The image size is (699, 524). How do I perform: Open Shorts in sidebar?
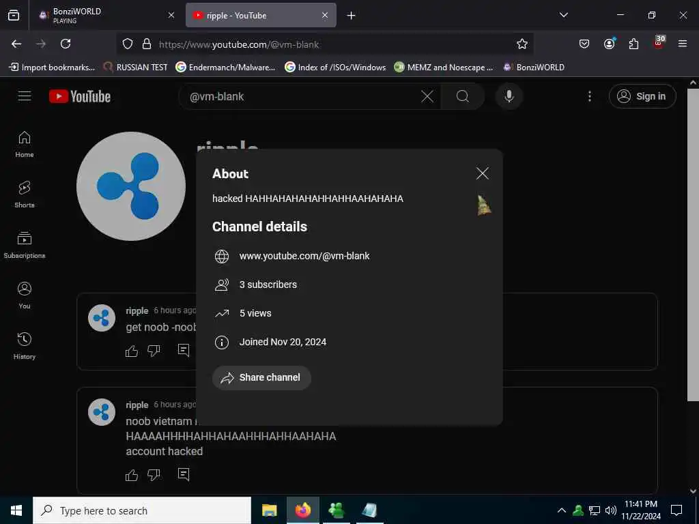click(x=25, y=194)
